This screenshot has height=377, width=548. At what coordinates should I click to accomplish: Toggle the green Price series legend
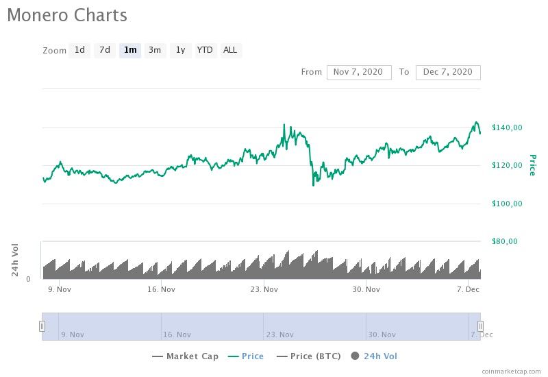[252, 356]
